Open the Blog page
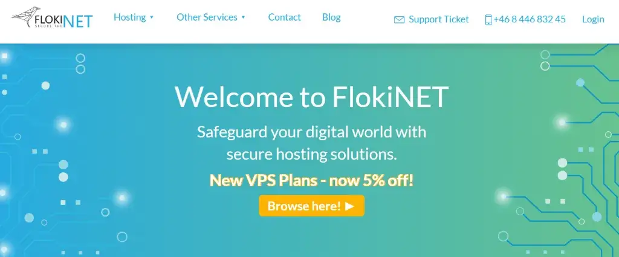 pyautogui.click(x=331, y=17)
